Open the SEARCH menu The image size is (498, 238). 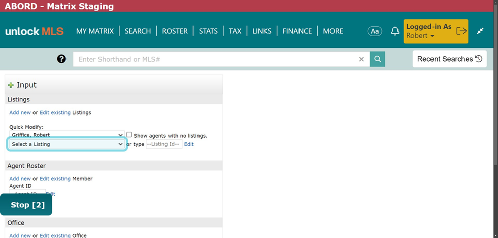click(x=138, y=31)
